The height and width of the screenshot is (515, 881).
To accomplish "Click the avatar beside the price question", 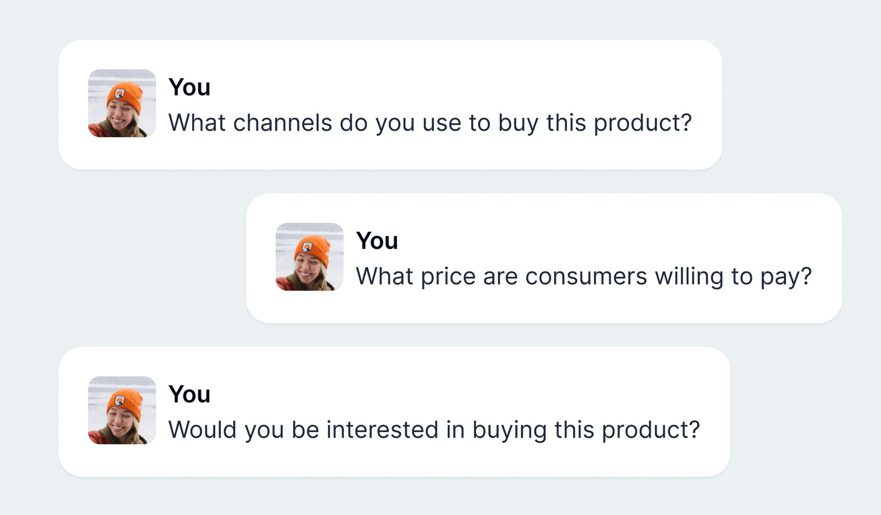I will (309, 257).
